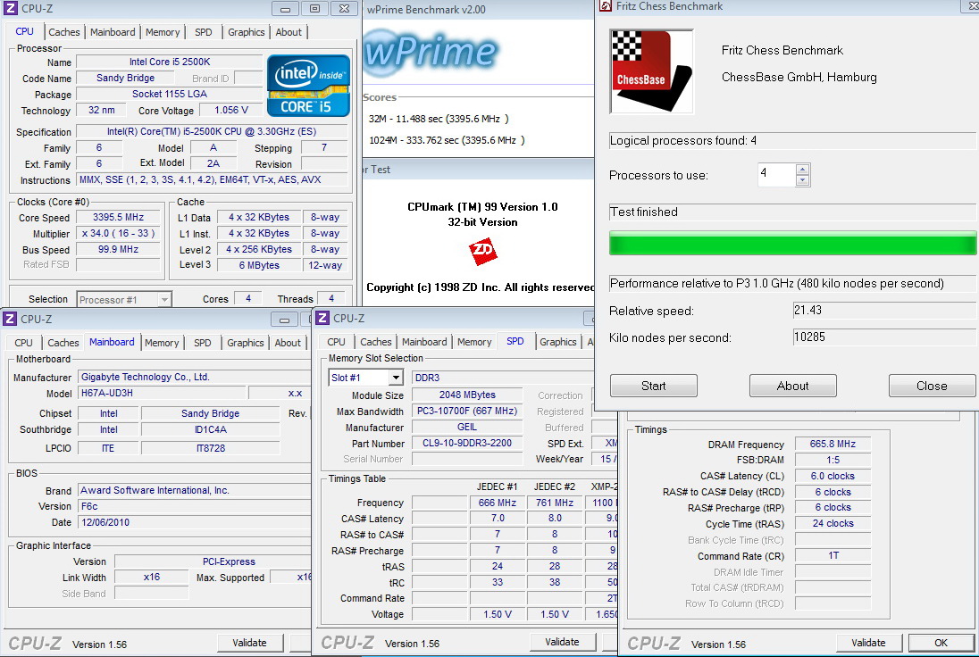
Task: Click the Max Bandwidth value PC3-10700F
Action: [467, 412]
